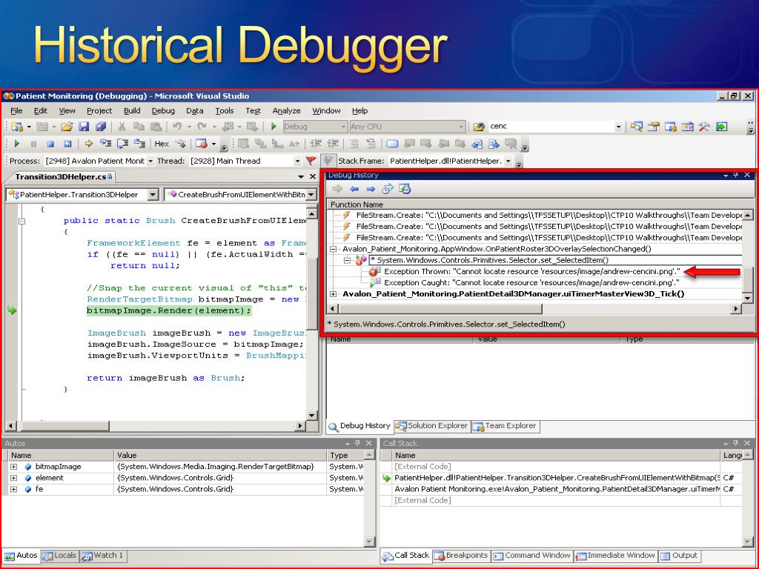Click the Open File folder icon
Screen dimensions: 759x569
(66, 127)
